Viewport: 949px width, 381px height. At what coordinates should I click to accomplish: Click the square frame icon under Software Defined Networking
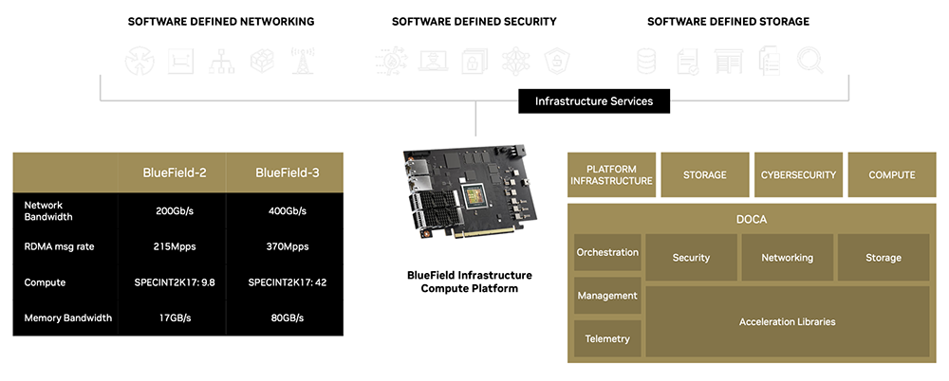click(180, 61)
